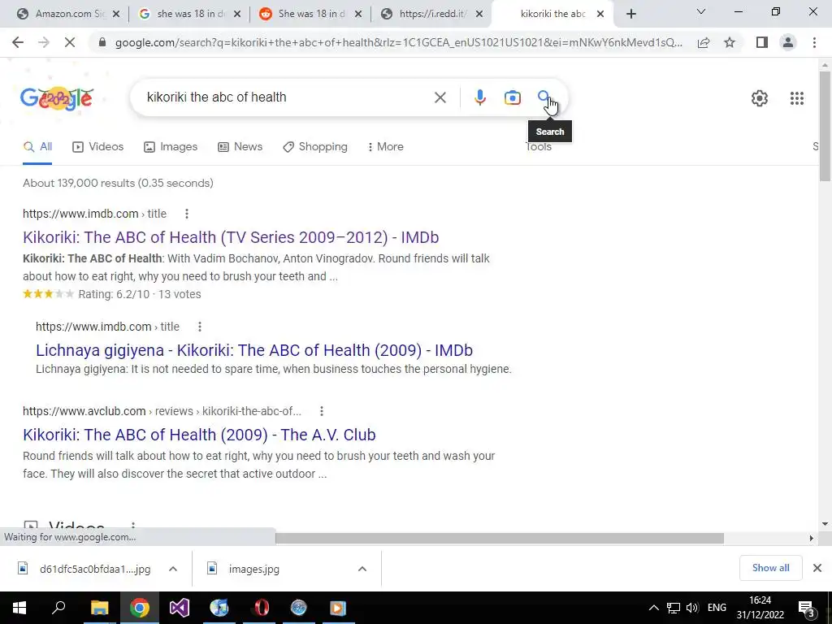This screenshot has width=832, height=624.
Task: Open Kikoriki: The ABC of Health IMDb result
Action: click(x=231, y=237)
